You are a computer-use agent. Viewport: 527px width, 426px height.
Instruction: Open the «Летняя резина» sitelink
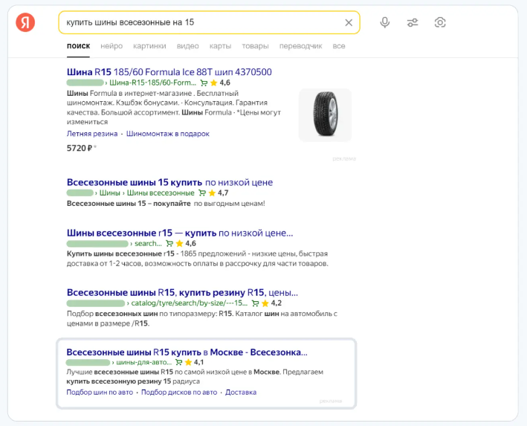click(x=92, y=134)
